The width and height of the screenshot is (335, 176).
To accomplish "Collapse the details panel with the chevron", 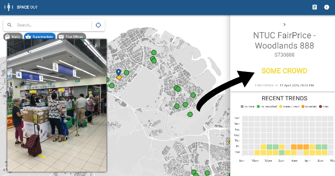I will 284,24.
